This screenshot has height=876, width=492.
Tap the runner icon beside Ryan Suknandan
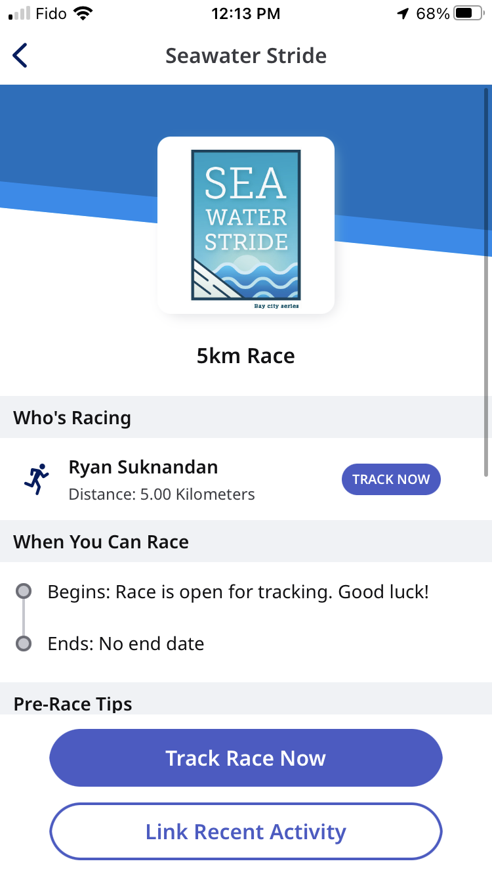(x=37, y=479)
